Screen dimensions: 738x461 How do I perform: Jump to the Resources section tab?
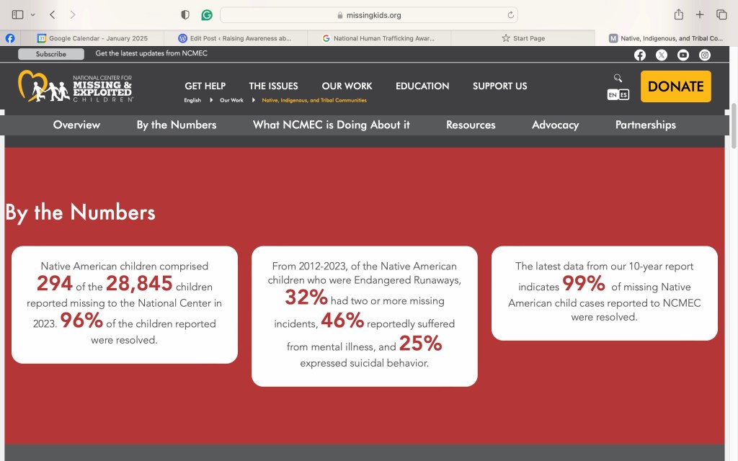click(471, 125)
